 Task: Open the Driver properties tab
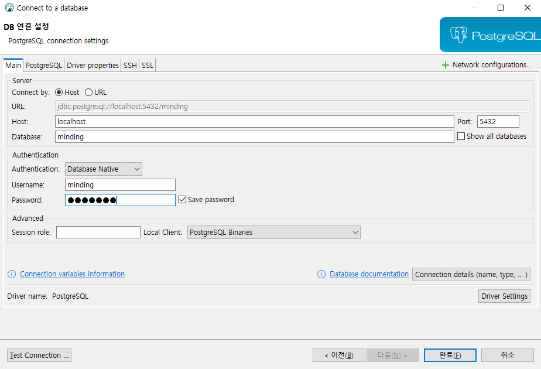point(93,65)
